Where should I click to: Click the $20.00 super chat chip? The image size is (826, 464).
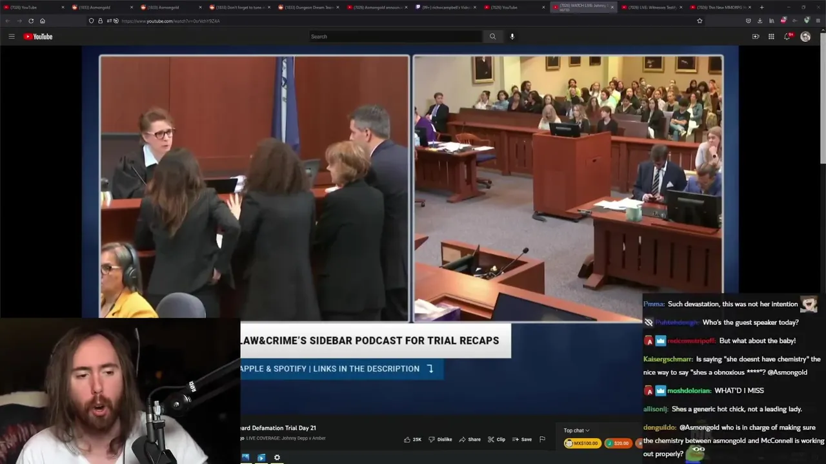point(618,443)
